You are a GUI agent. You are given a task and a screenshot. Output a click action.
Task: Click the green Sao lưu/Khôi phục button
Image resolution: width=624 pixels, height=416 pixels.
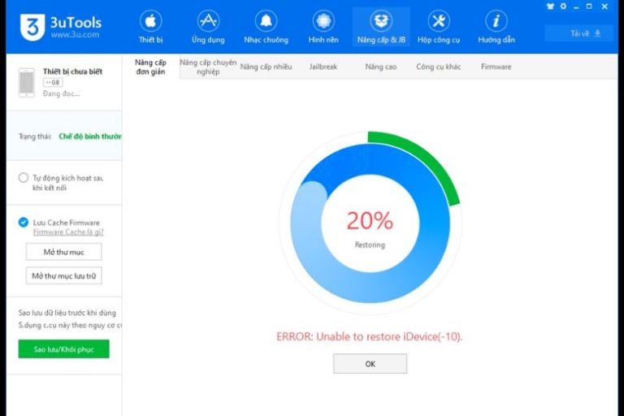pos(63,349)
